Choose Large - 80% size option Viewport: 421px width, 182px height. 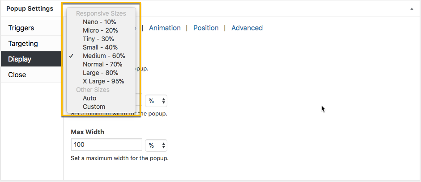tap(100, 73)
